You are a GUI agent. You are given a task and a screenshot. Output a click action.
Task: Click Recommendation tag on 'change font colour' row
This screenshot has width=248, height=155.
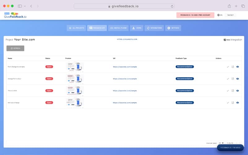point(185,79)
